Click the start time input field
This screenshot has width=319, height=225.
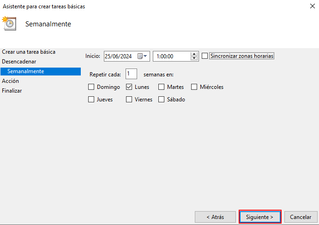pyautogui.click(x=171, y=56)
